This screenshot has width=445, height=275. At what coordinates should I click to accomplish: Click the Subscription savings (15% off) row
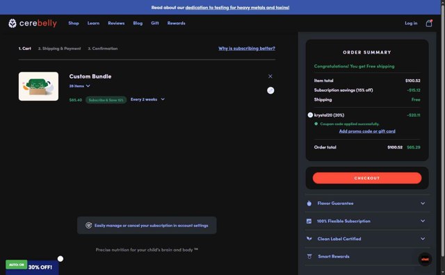click(367, 90)
